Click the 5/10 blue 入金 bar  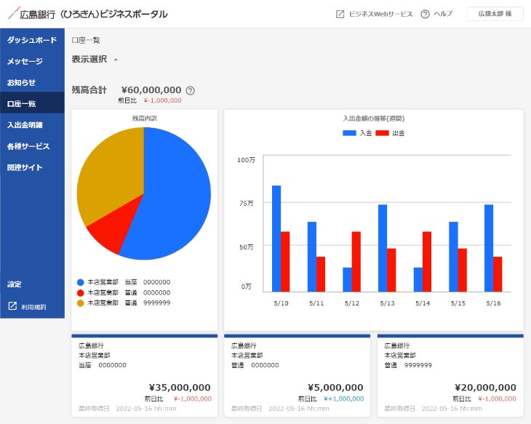point(276,239)
